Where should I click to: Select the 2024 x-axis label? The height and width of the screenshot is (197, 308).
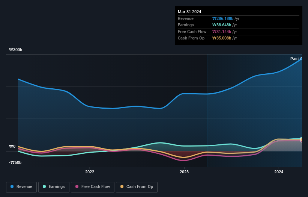(x=279, y=172)
